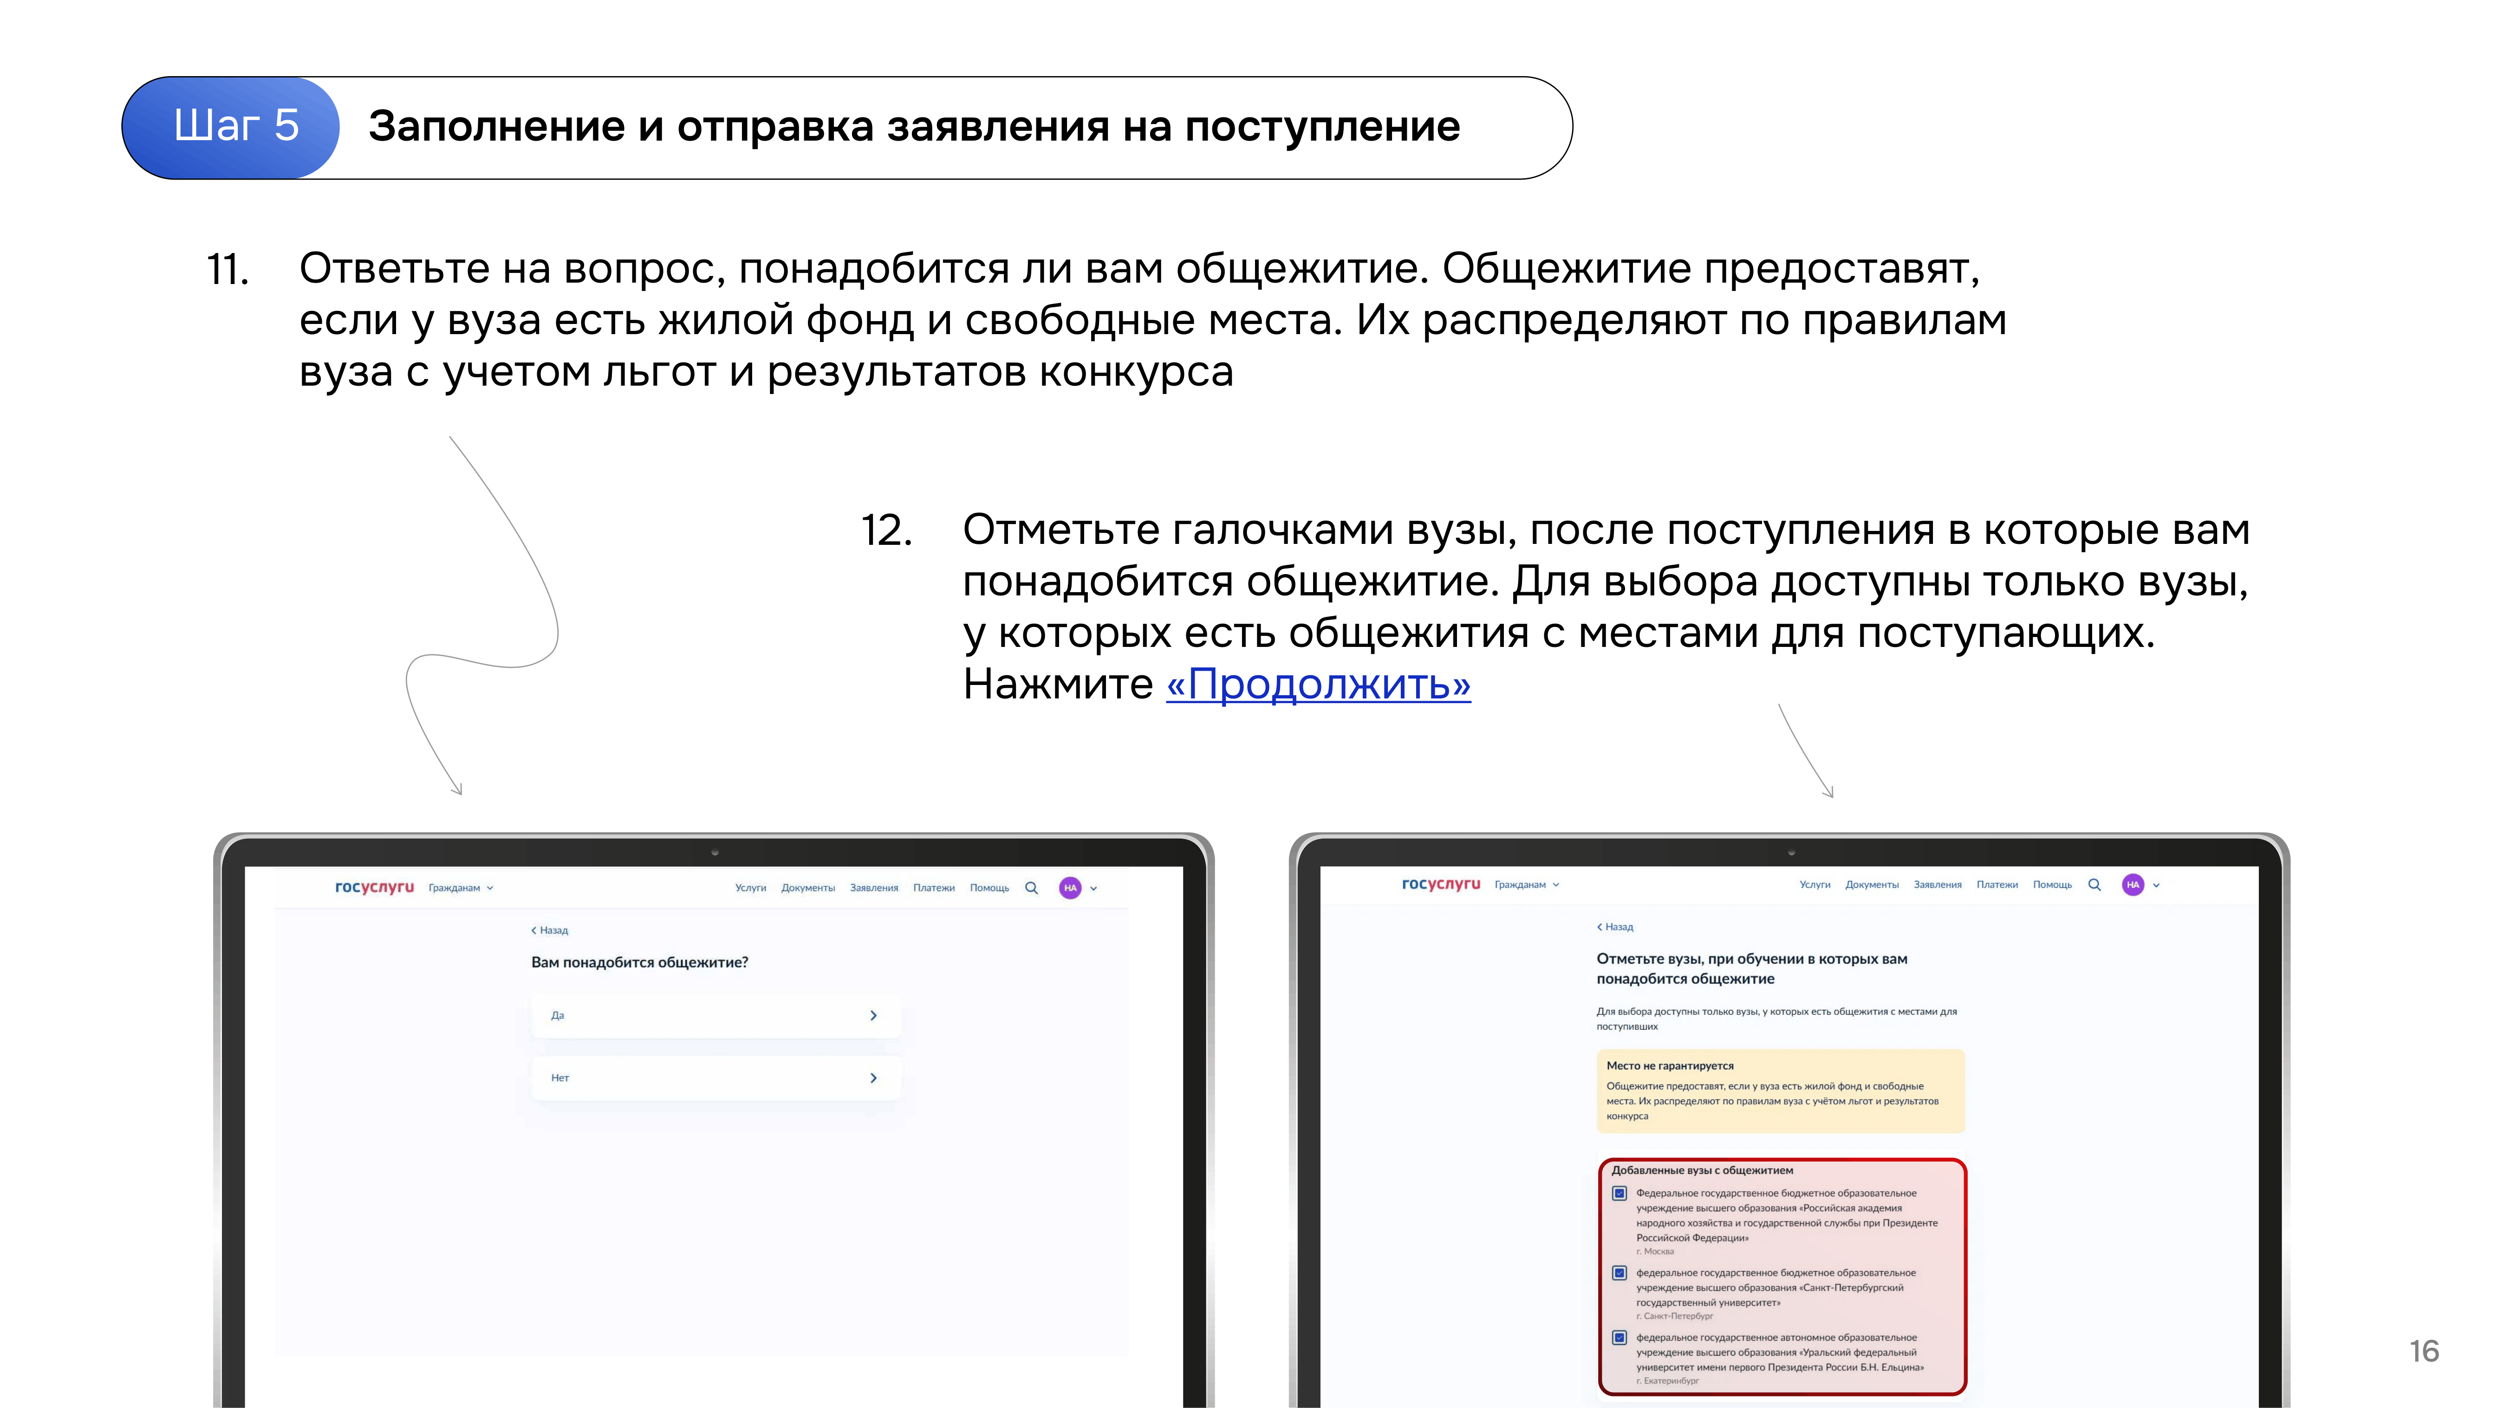The image size is (2504, 1408).
Task: Click city label «г. Екатеринбург»
Action: click(x=1668, y=1381)
